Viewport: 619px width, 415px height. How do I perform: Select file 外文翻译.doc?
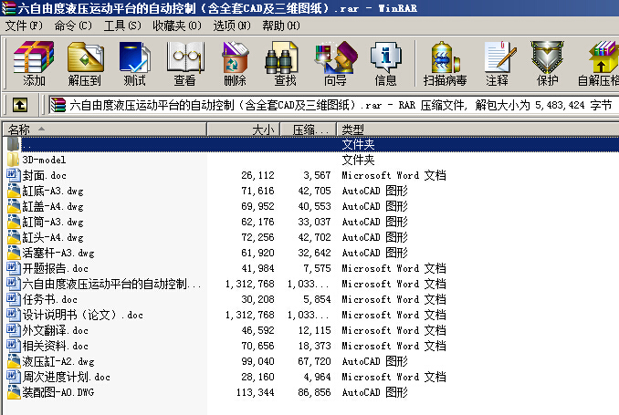click(x=56, y=330)
